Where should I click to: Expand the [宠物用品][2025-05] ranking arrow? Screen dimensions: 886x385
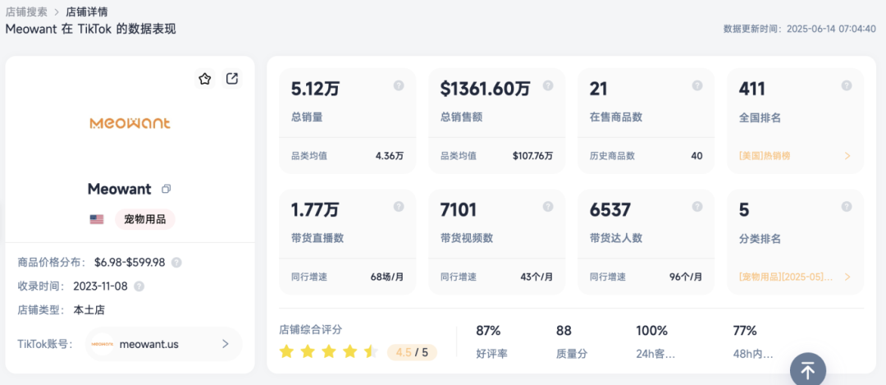pyautogui.click(x=847, y=277)
